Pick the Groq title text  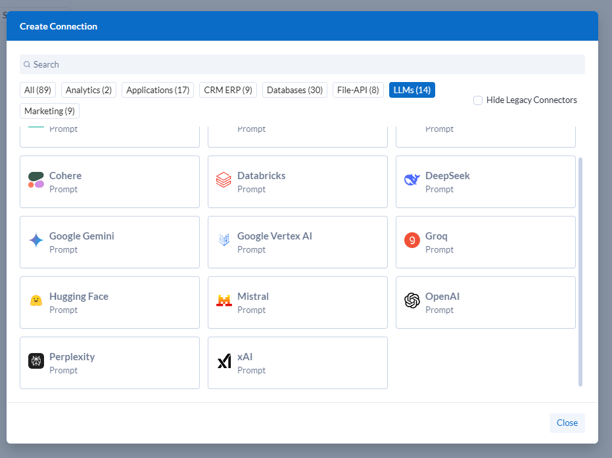click(436, 236)
